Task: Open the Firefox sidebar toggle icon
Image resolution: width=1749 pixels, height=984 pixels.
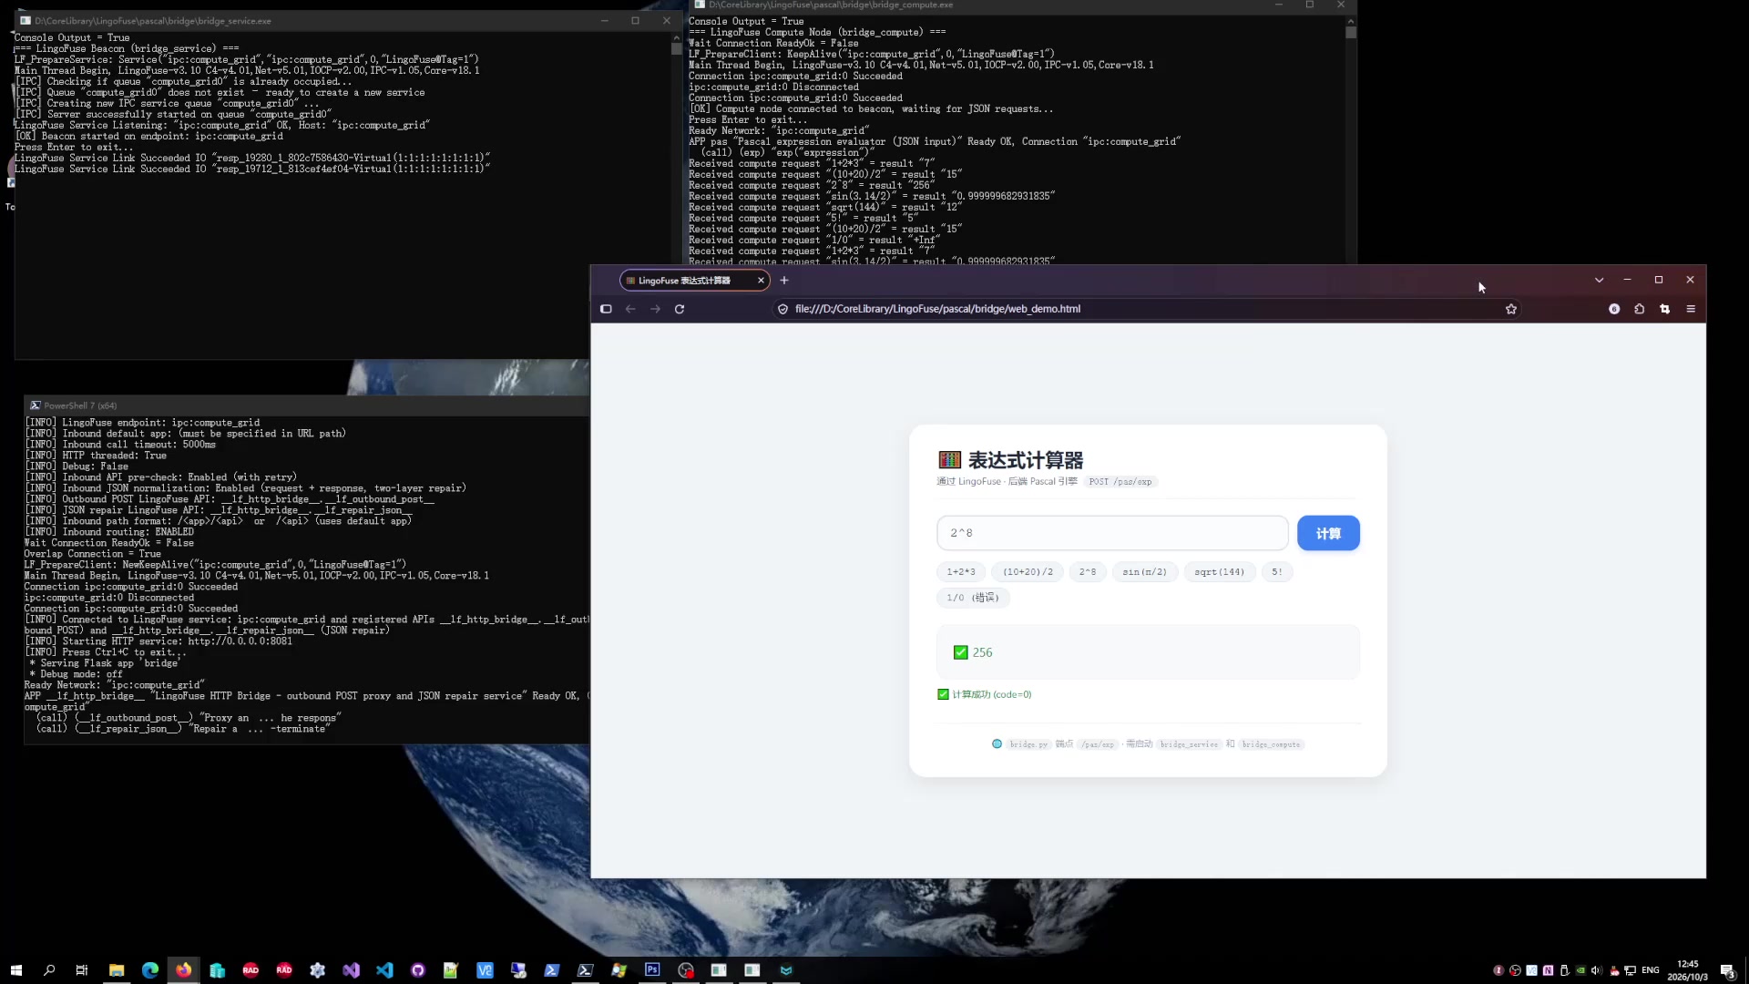Action: [x=606, y=309]
